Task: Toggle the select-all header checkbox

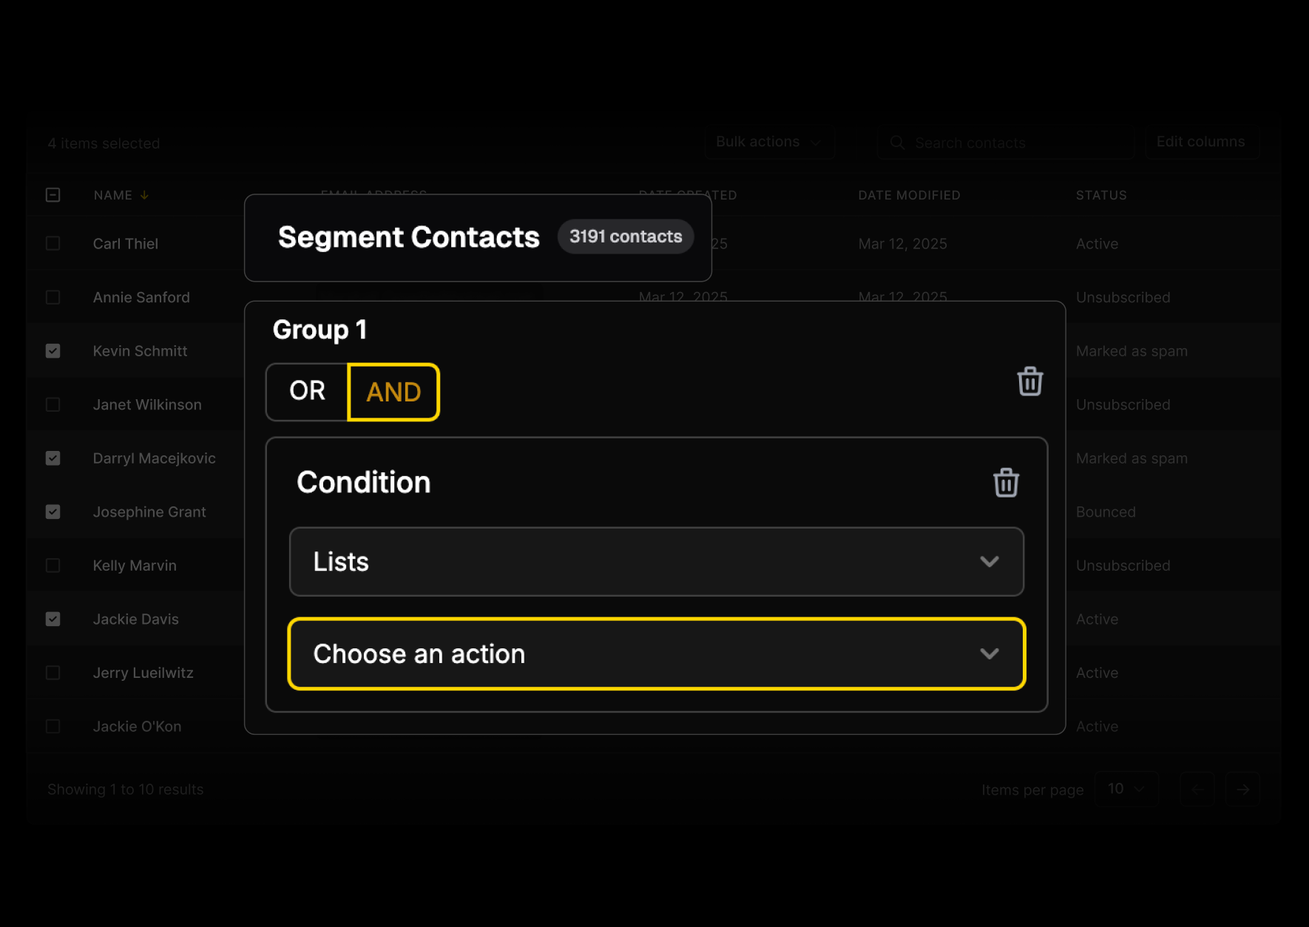Action: click(x=53, y=195)
